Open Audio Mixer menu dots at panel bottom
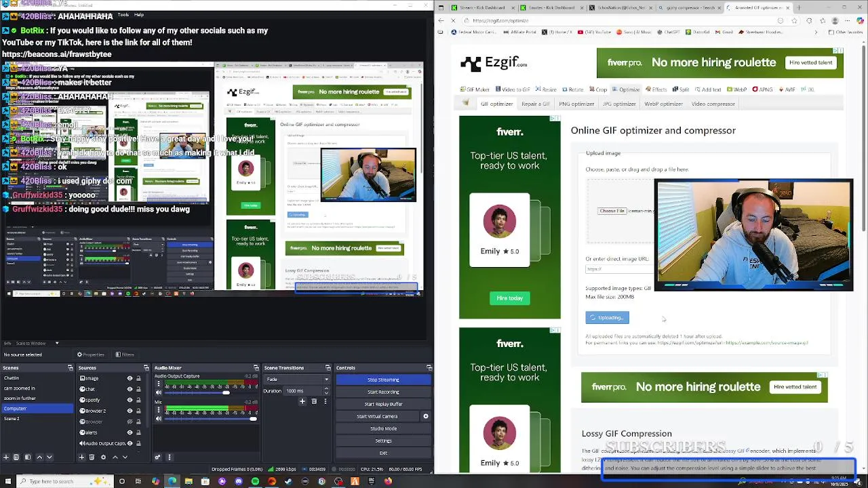The image size is (868, 488). pos(170,457)
